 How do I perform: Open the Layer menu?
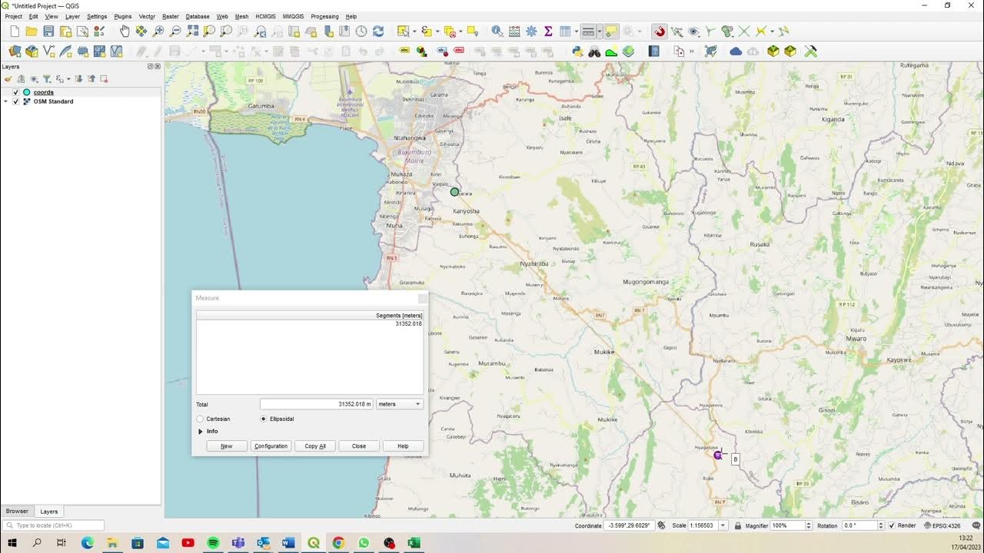pyautogui.click(x=72, y=16)
